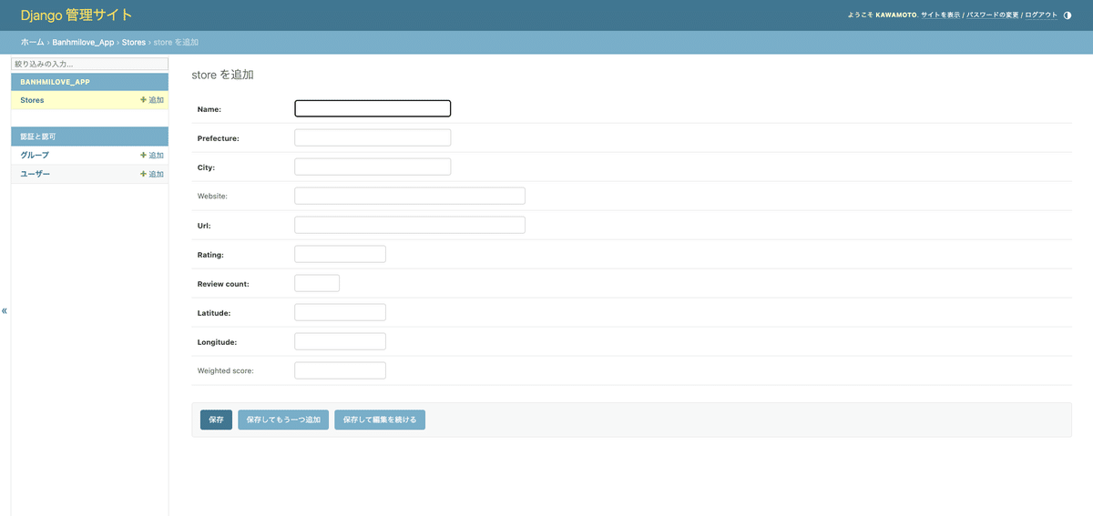Click the Weighted score: label
Screen dimensions: 1093x516
tap(226, 371)
